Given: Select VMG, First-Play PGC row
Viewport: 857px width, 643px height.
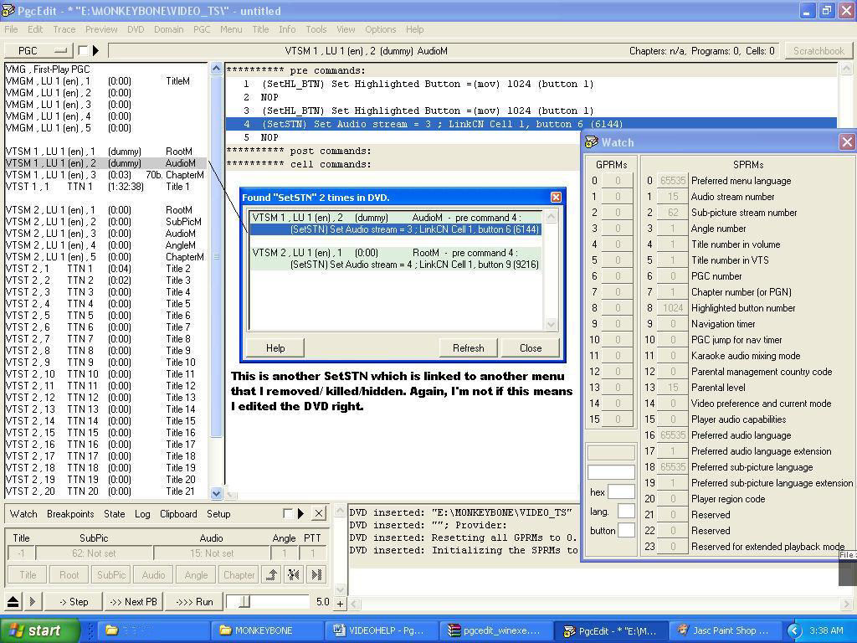Looking at the screenshot, I should 105,69.
